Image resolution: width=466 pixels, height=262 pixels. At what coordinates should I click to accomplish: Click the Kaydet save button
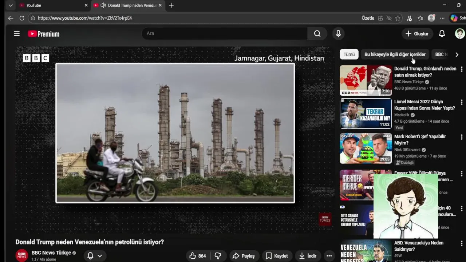pyautogui.click(x=277, y=256)
